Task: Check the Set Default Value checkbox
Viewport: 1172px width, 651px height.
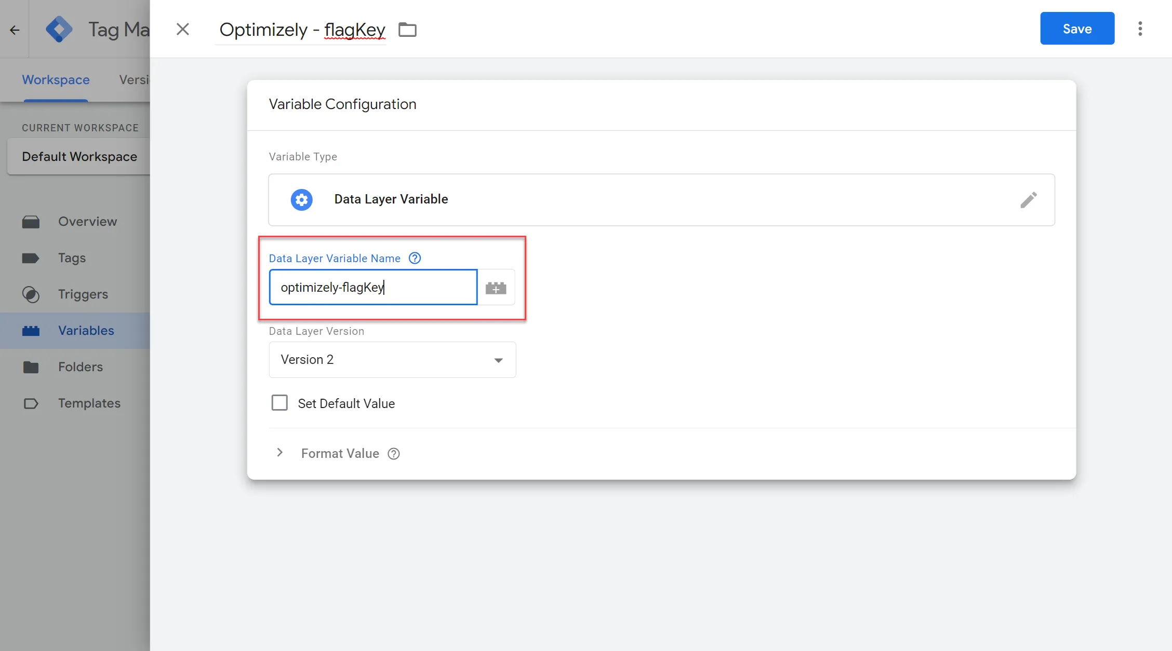Action: [x=279, y=403]
